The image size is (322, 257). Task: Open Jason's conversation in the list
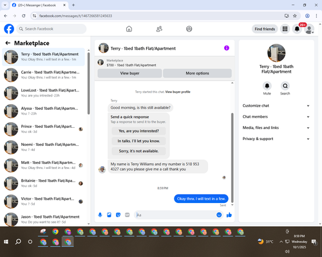click(x=43, y=219)
